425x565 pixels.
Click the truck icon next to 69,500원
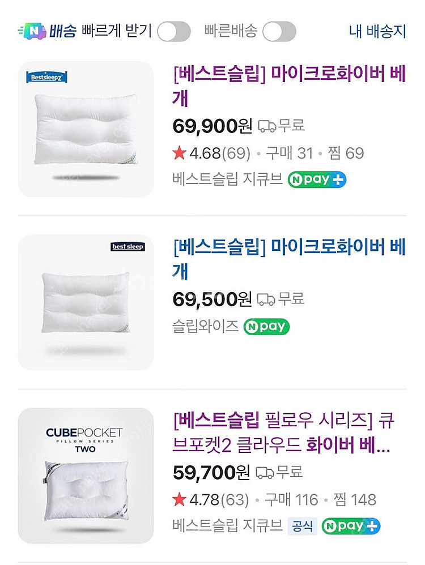click(x=266, y=299)
